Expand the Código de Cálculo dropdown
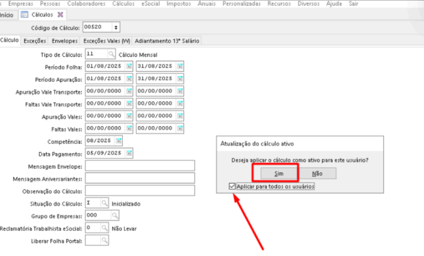Screen dimensions: 424x256 (x=116, y=27)
